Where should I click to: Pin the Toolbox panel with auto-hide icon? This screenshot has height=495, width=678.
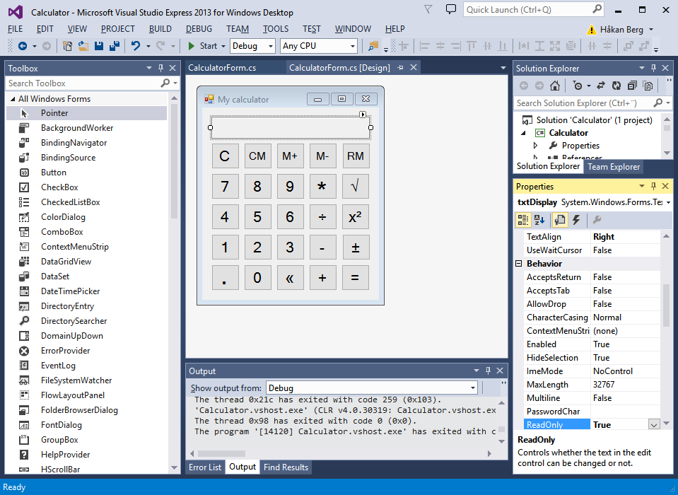point(161,68)
